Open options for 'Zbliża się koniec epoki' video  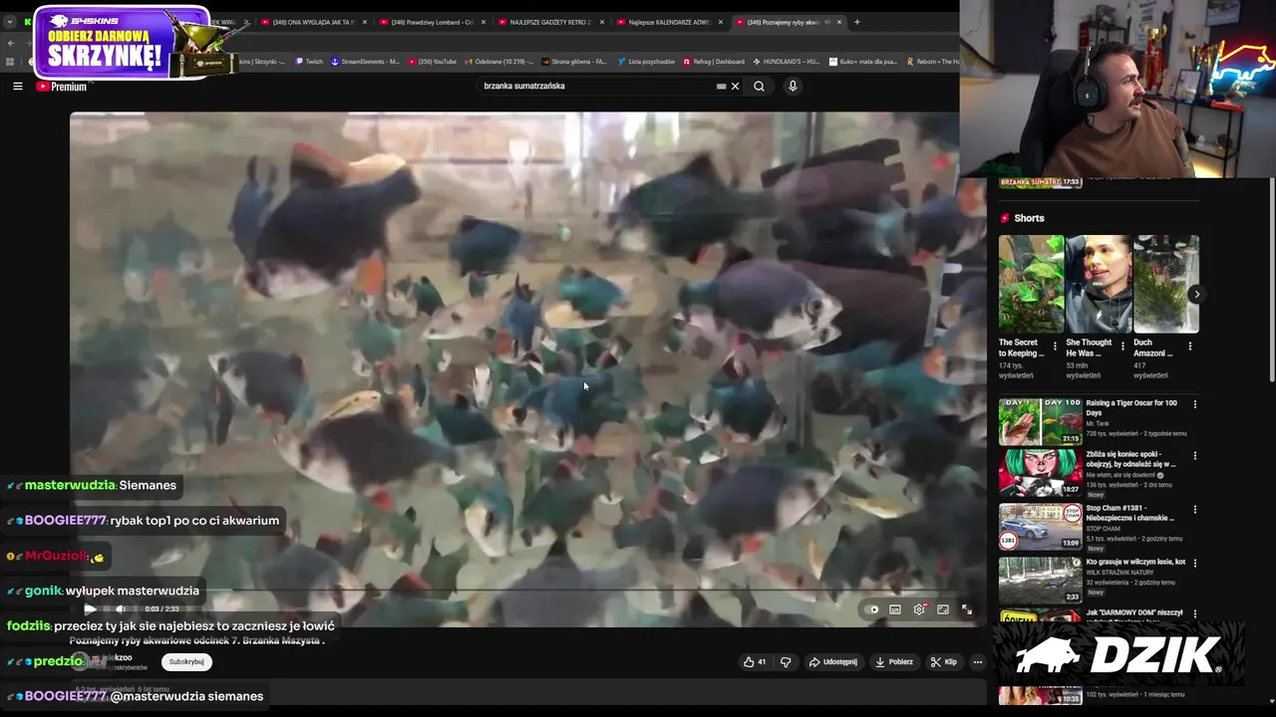click(x=1194, y=456)
